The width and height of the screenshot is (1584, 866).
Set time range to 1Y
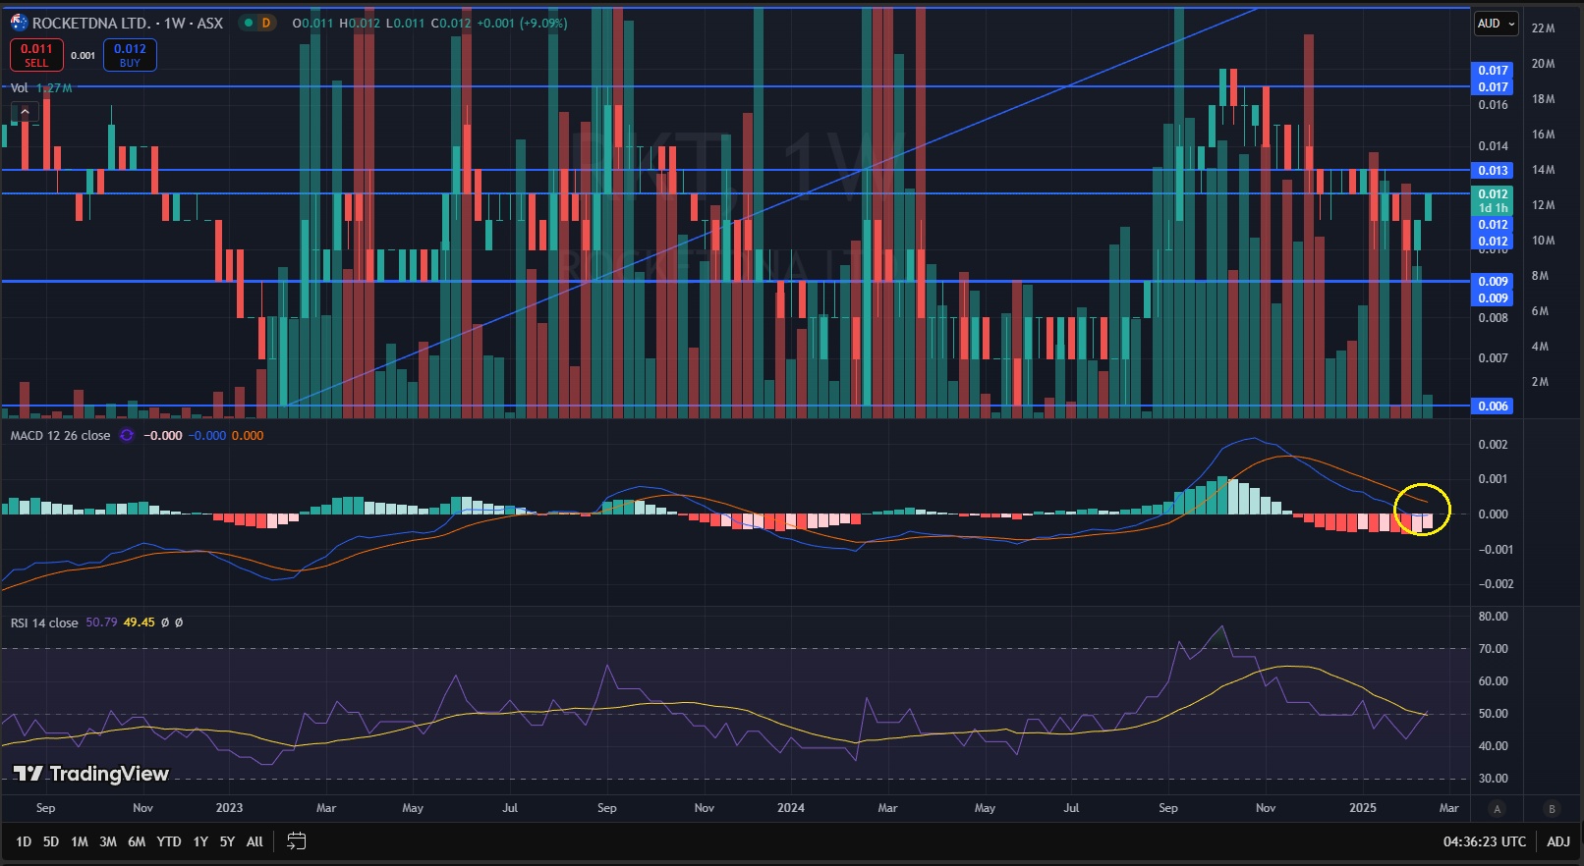[200, 841]
